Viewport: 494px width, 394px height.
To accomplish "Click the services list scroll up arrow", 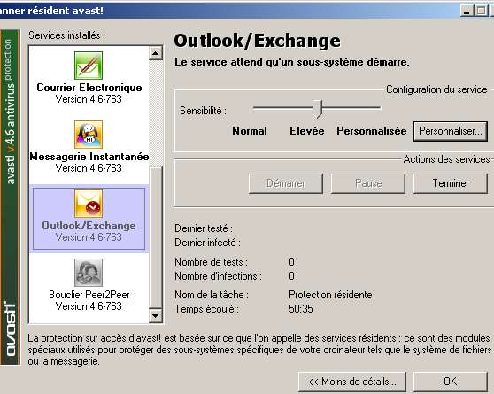I will point(155,53).
